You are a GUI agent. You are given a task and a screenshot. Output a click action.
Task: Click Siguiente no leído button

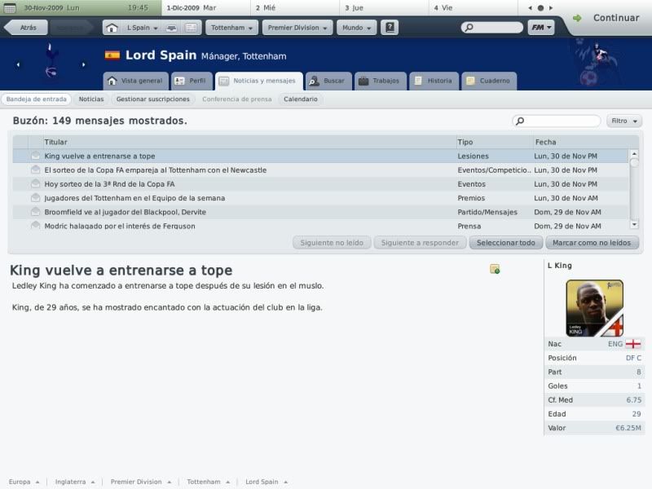(332, 243)
